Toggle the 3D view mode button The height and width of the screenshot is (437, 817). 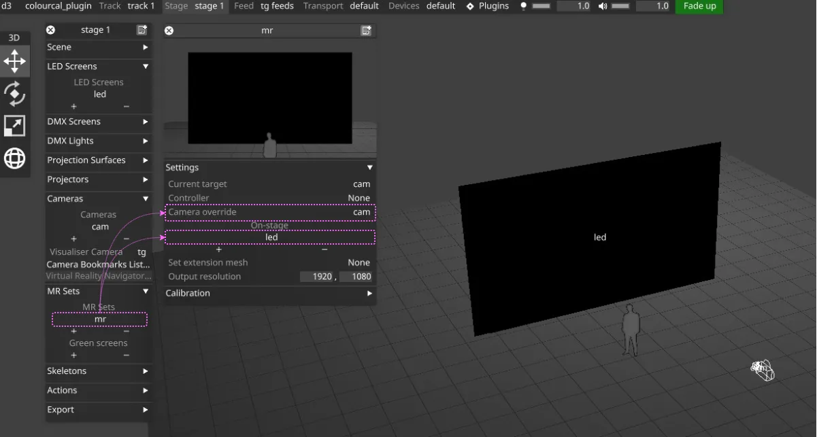[14, 38]
